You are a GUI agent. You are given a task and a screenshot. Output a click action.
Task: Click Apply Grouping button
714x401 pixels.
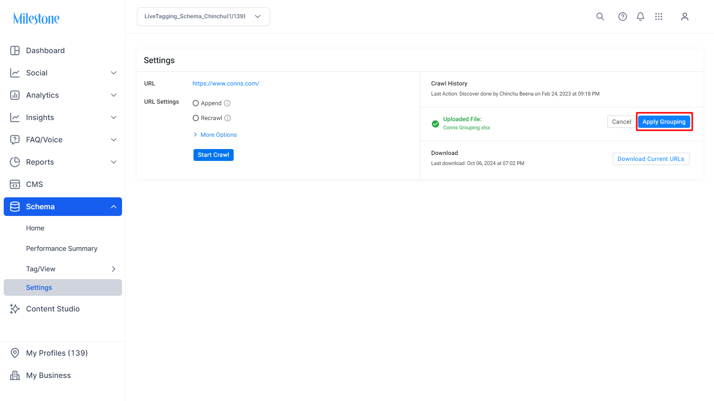coord(664,122)
